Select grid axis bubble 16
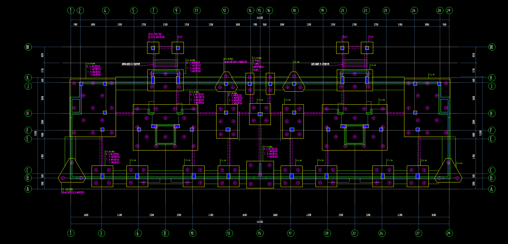508x244 pixels. 269,10
